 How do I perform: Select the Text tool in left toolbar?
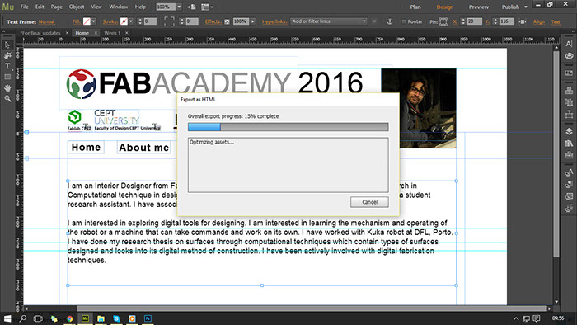pyautogui.click(x=7, y=66)
